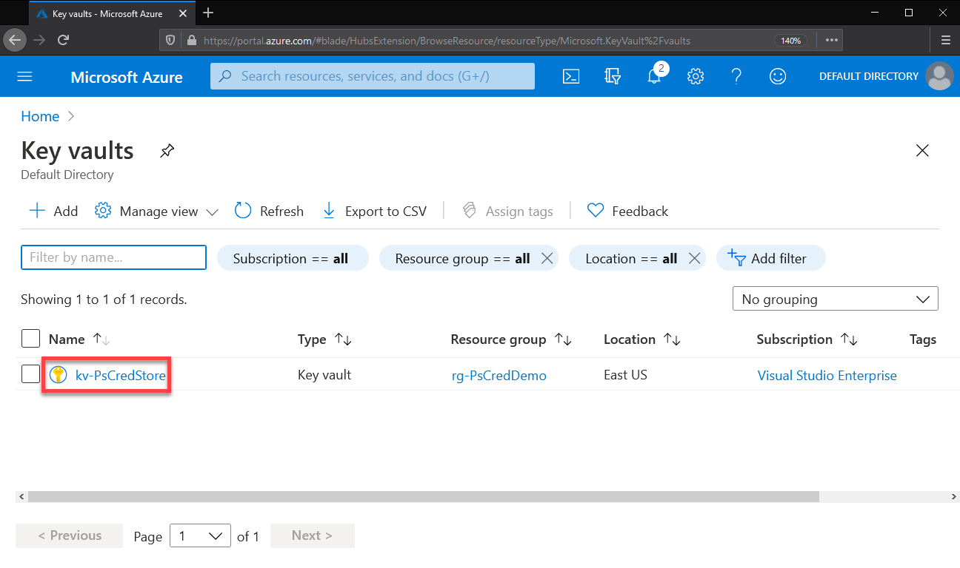Click the Search resources, services, and docs box
Screen dimensions: 960x568
tap(373, 76)
